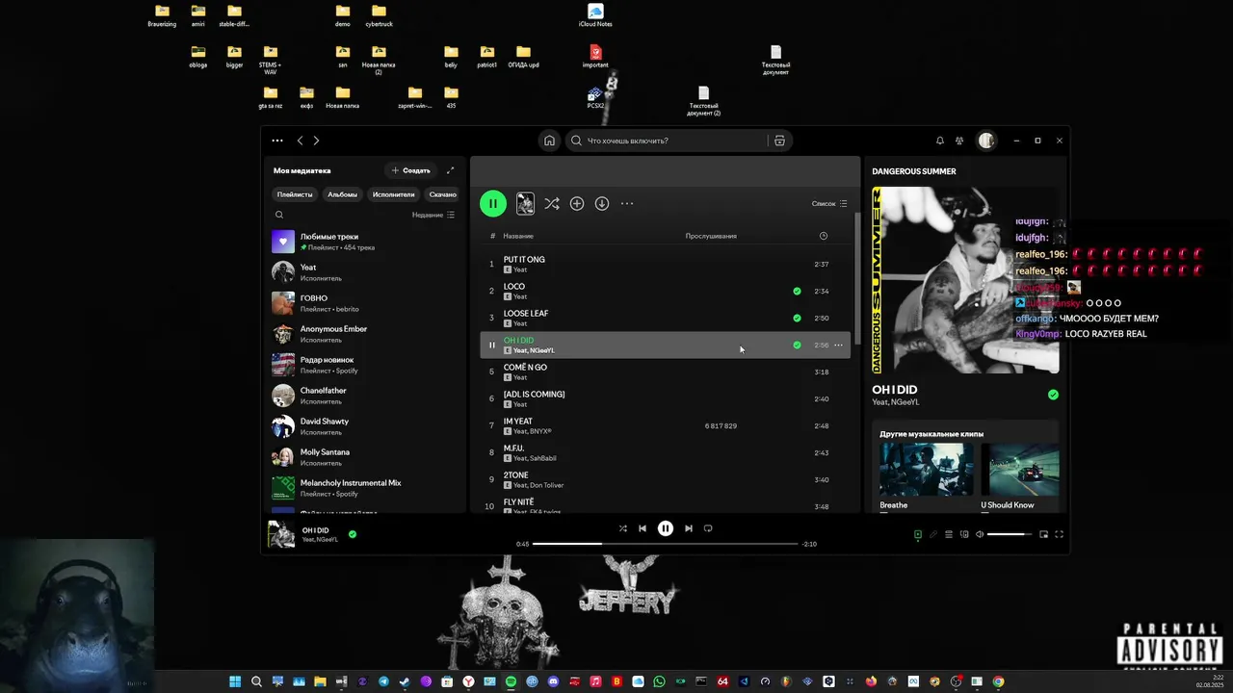Mute volume with speaker icon

point(980,534)
